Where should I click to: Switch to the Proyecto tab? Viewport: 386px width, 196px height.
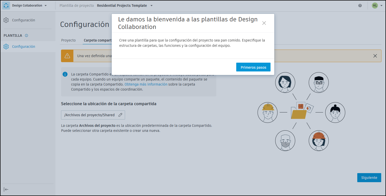(68, 40)
